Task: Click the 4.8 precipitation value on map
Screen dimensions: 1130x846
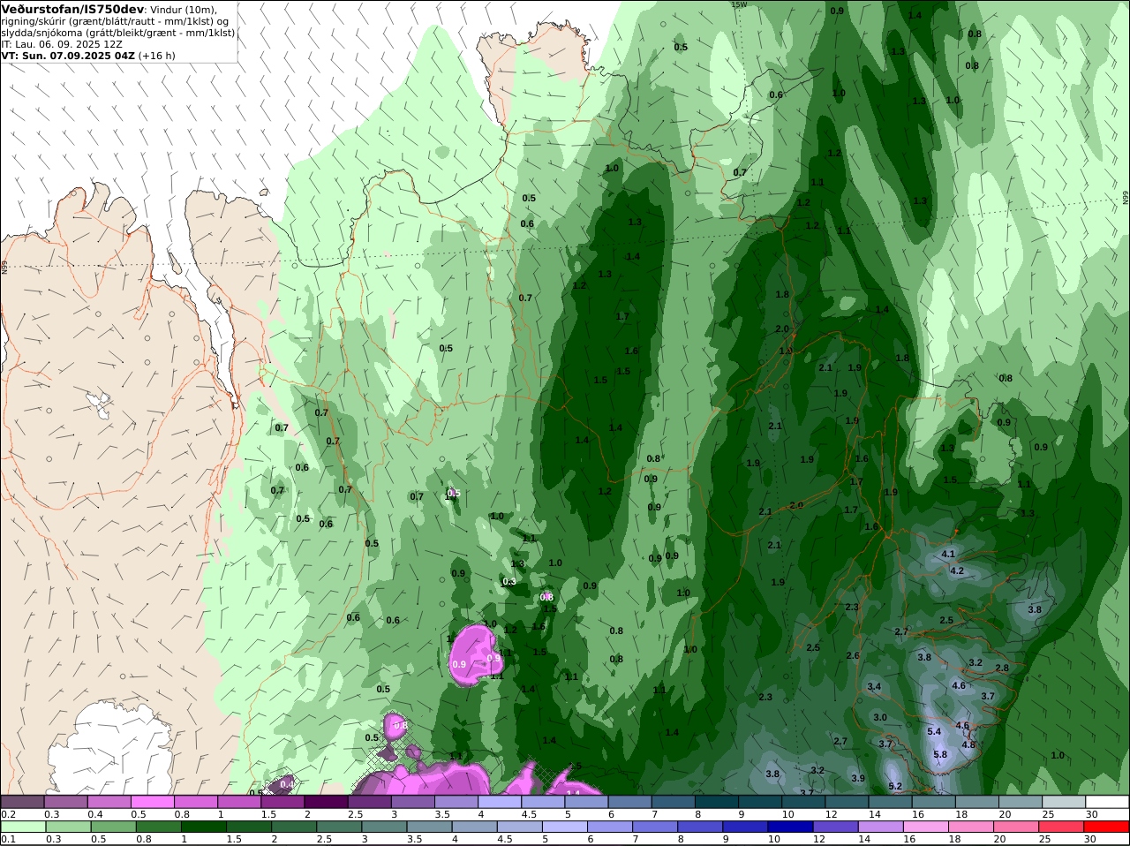Action: (x=968, y=744)
